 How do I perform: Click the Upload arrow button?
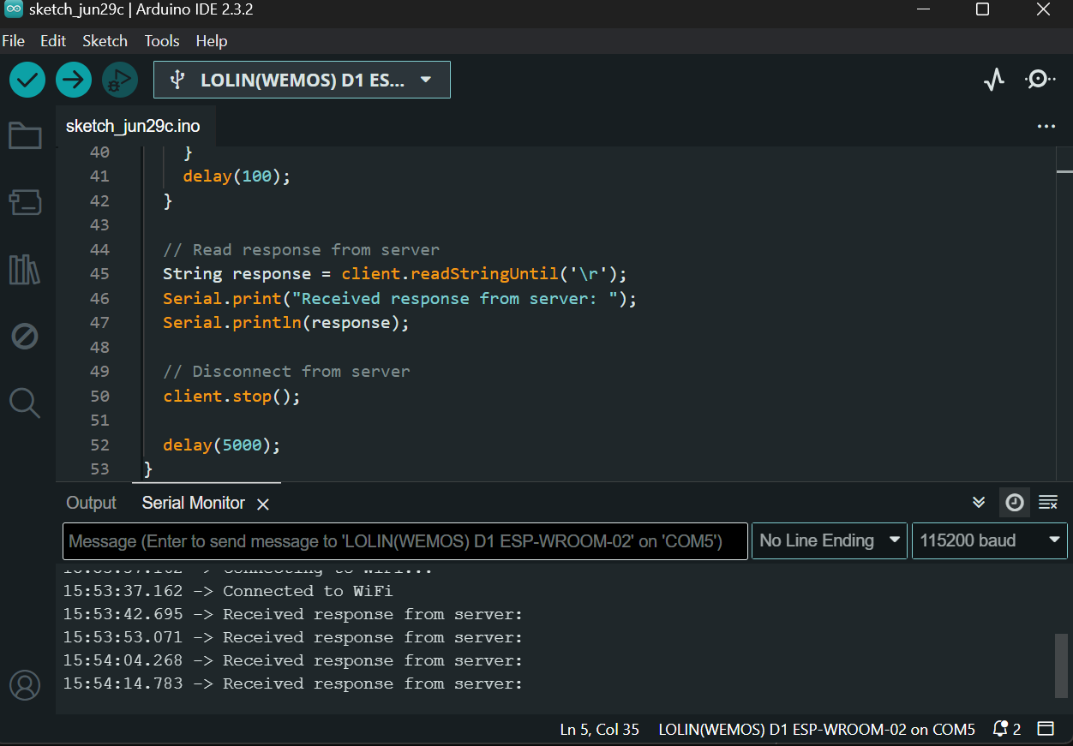74,80
